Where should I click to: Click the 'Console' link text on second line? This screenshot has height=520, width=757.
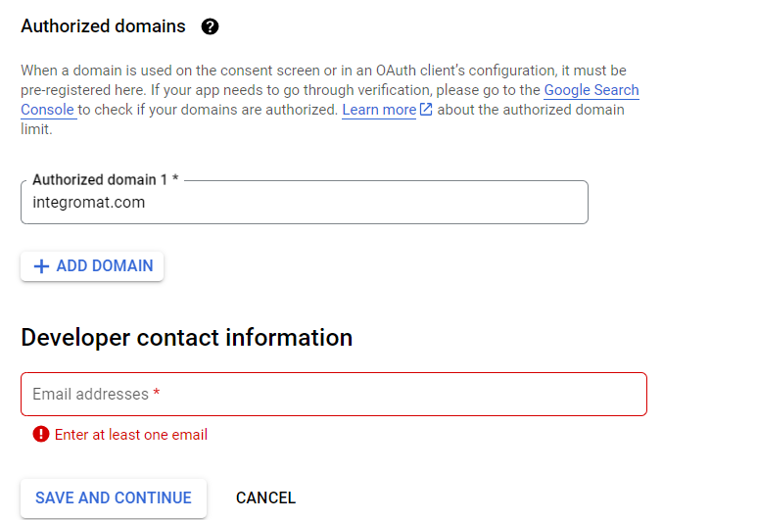coord(47,110)
